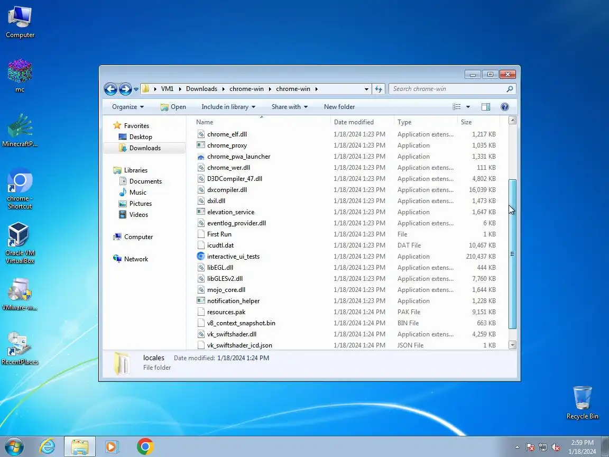
Task: Select the VMware-w... installer desktop icon
Action: [x=20, y=294]
